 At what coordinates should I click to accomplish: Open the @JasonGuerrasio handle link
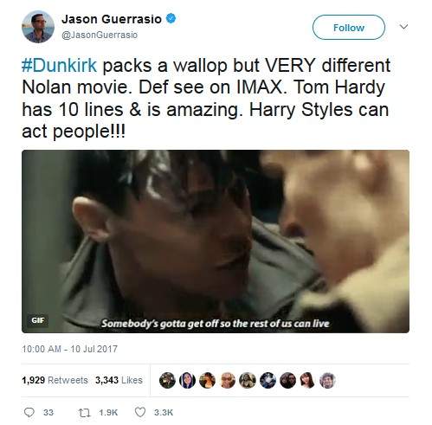pos(100,35)
